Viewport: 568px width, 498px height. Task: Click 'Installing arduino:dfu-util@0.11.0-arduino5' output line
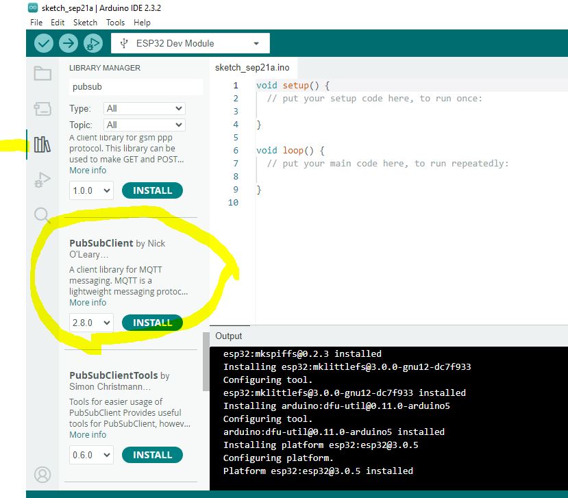point(336,406)
